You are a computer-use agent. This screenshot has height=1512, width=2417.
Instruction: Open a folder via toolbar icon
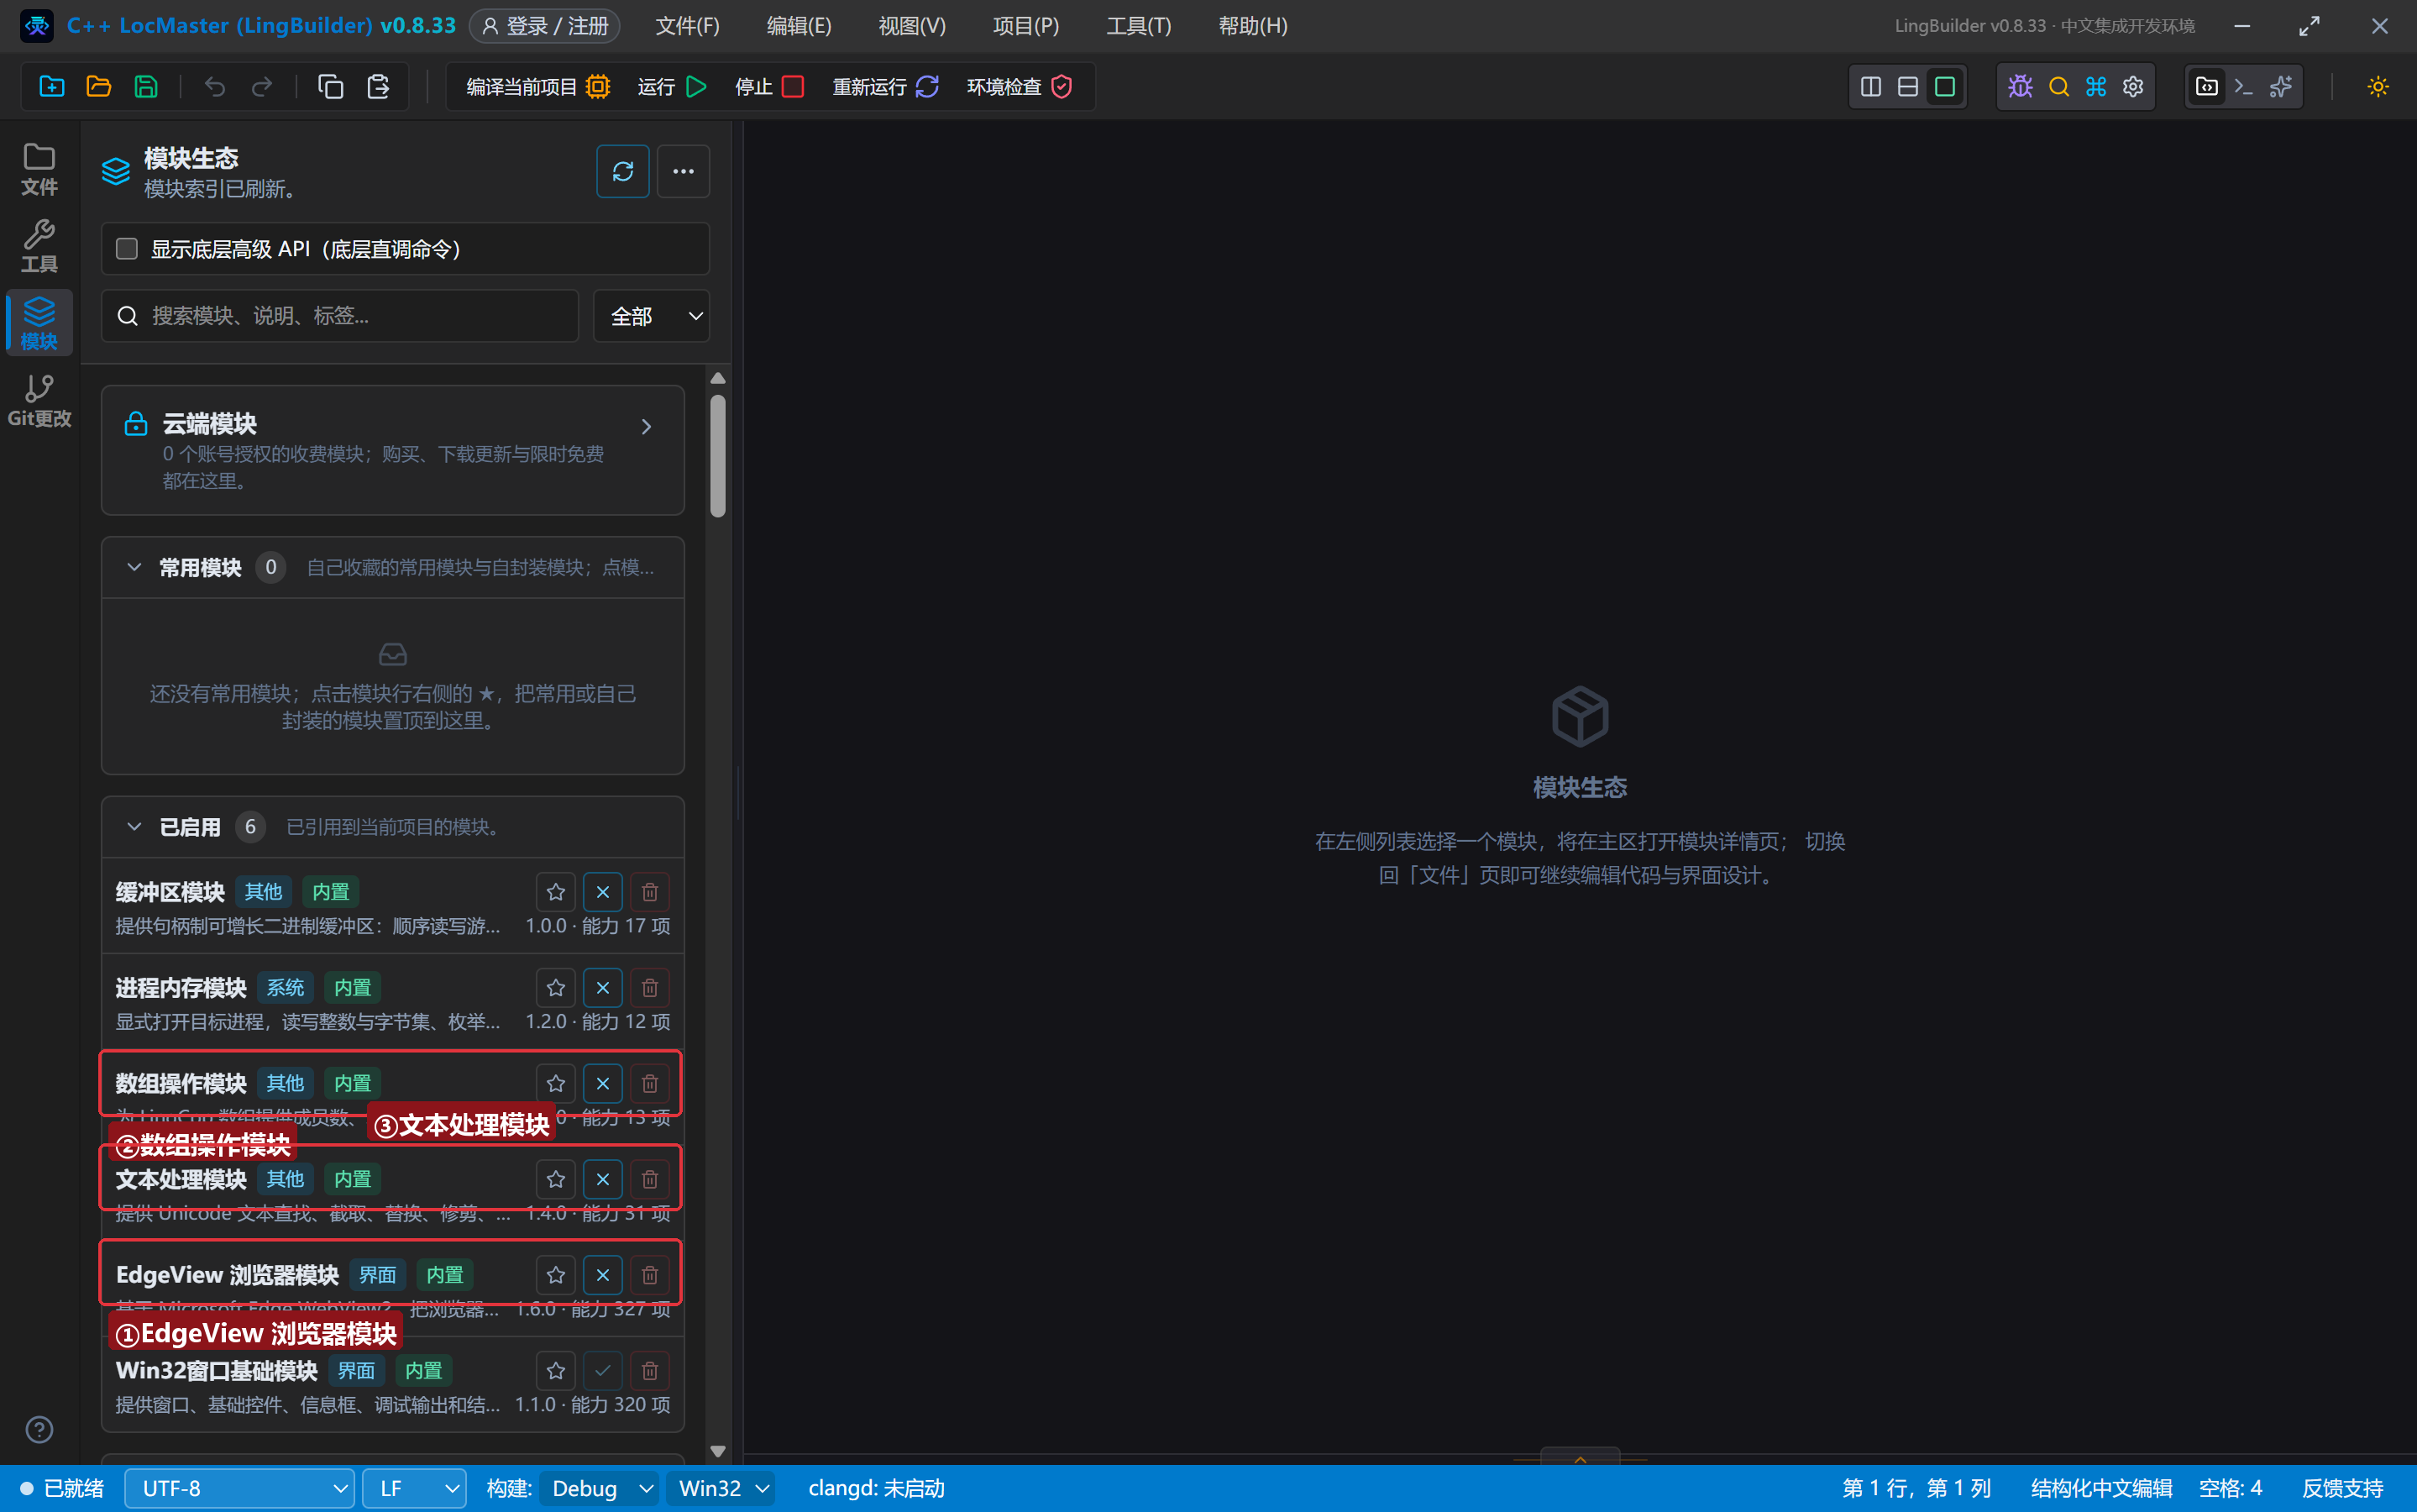[99, 87]
